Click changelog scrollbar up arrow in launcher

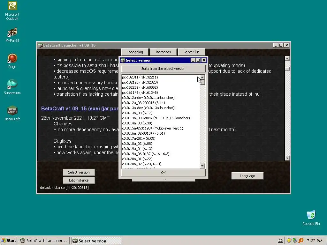pyautogui.click(x=287, y=59)
